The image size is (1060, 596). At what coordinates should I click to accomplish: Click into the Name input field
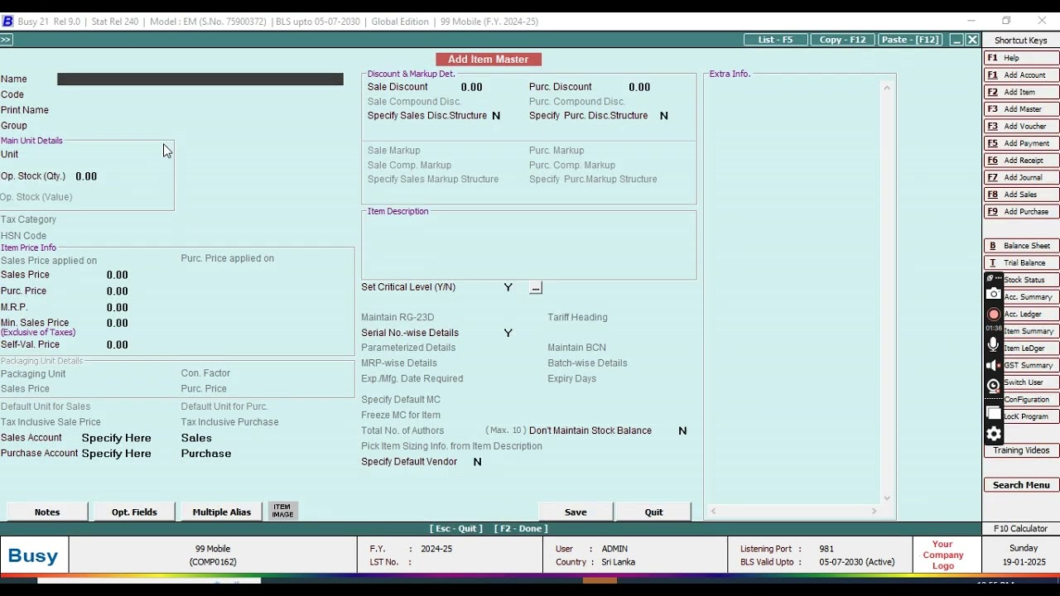click(200, 79)
